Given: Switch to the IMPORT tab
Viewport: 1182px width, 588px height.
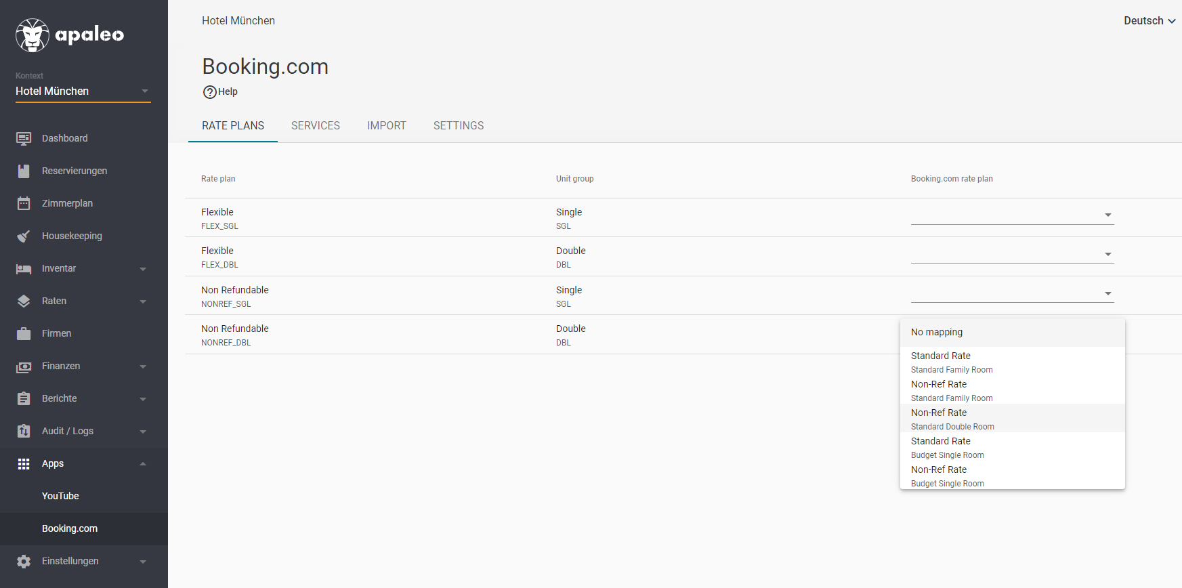Looking at the screenshot, I should (387, 126).
